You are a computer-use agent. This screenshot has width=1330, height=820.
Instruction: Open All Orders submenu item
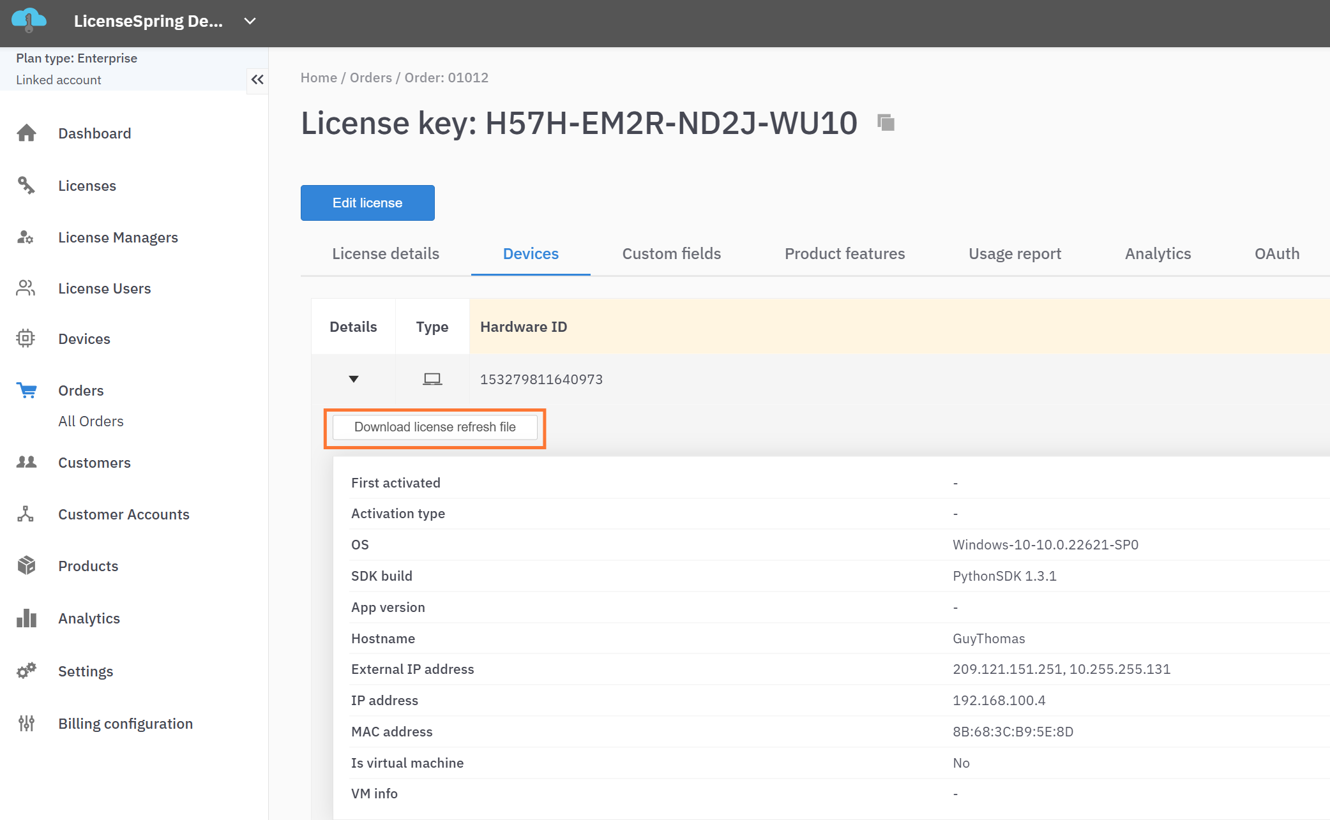[x=91, y=421]
